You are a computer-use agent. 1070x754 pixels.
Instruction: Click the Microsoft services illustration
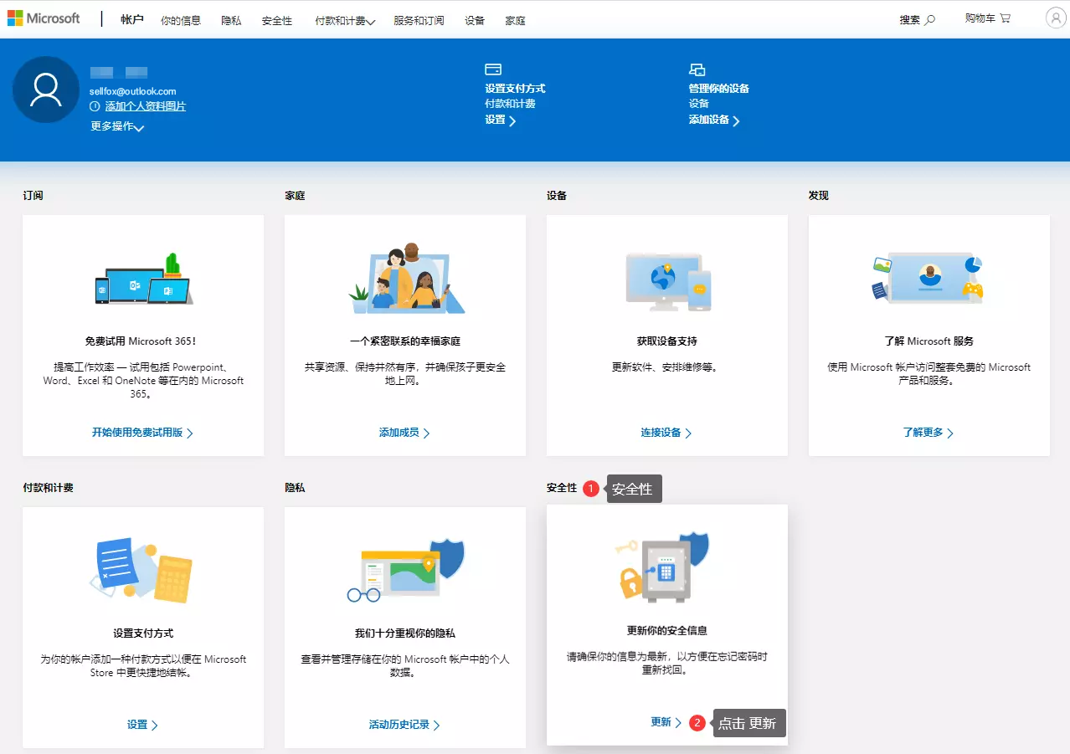click(929, 278)
